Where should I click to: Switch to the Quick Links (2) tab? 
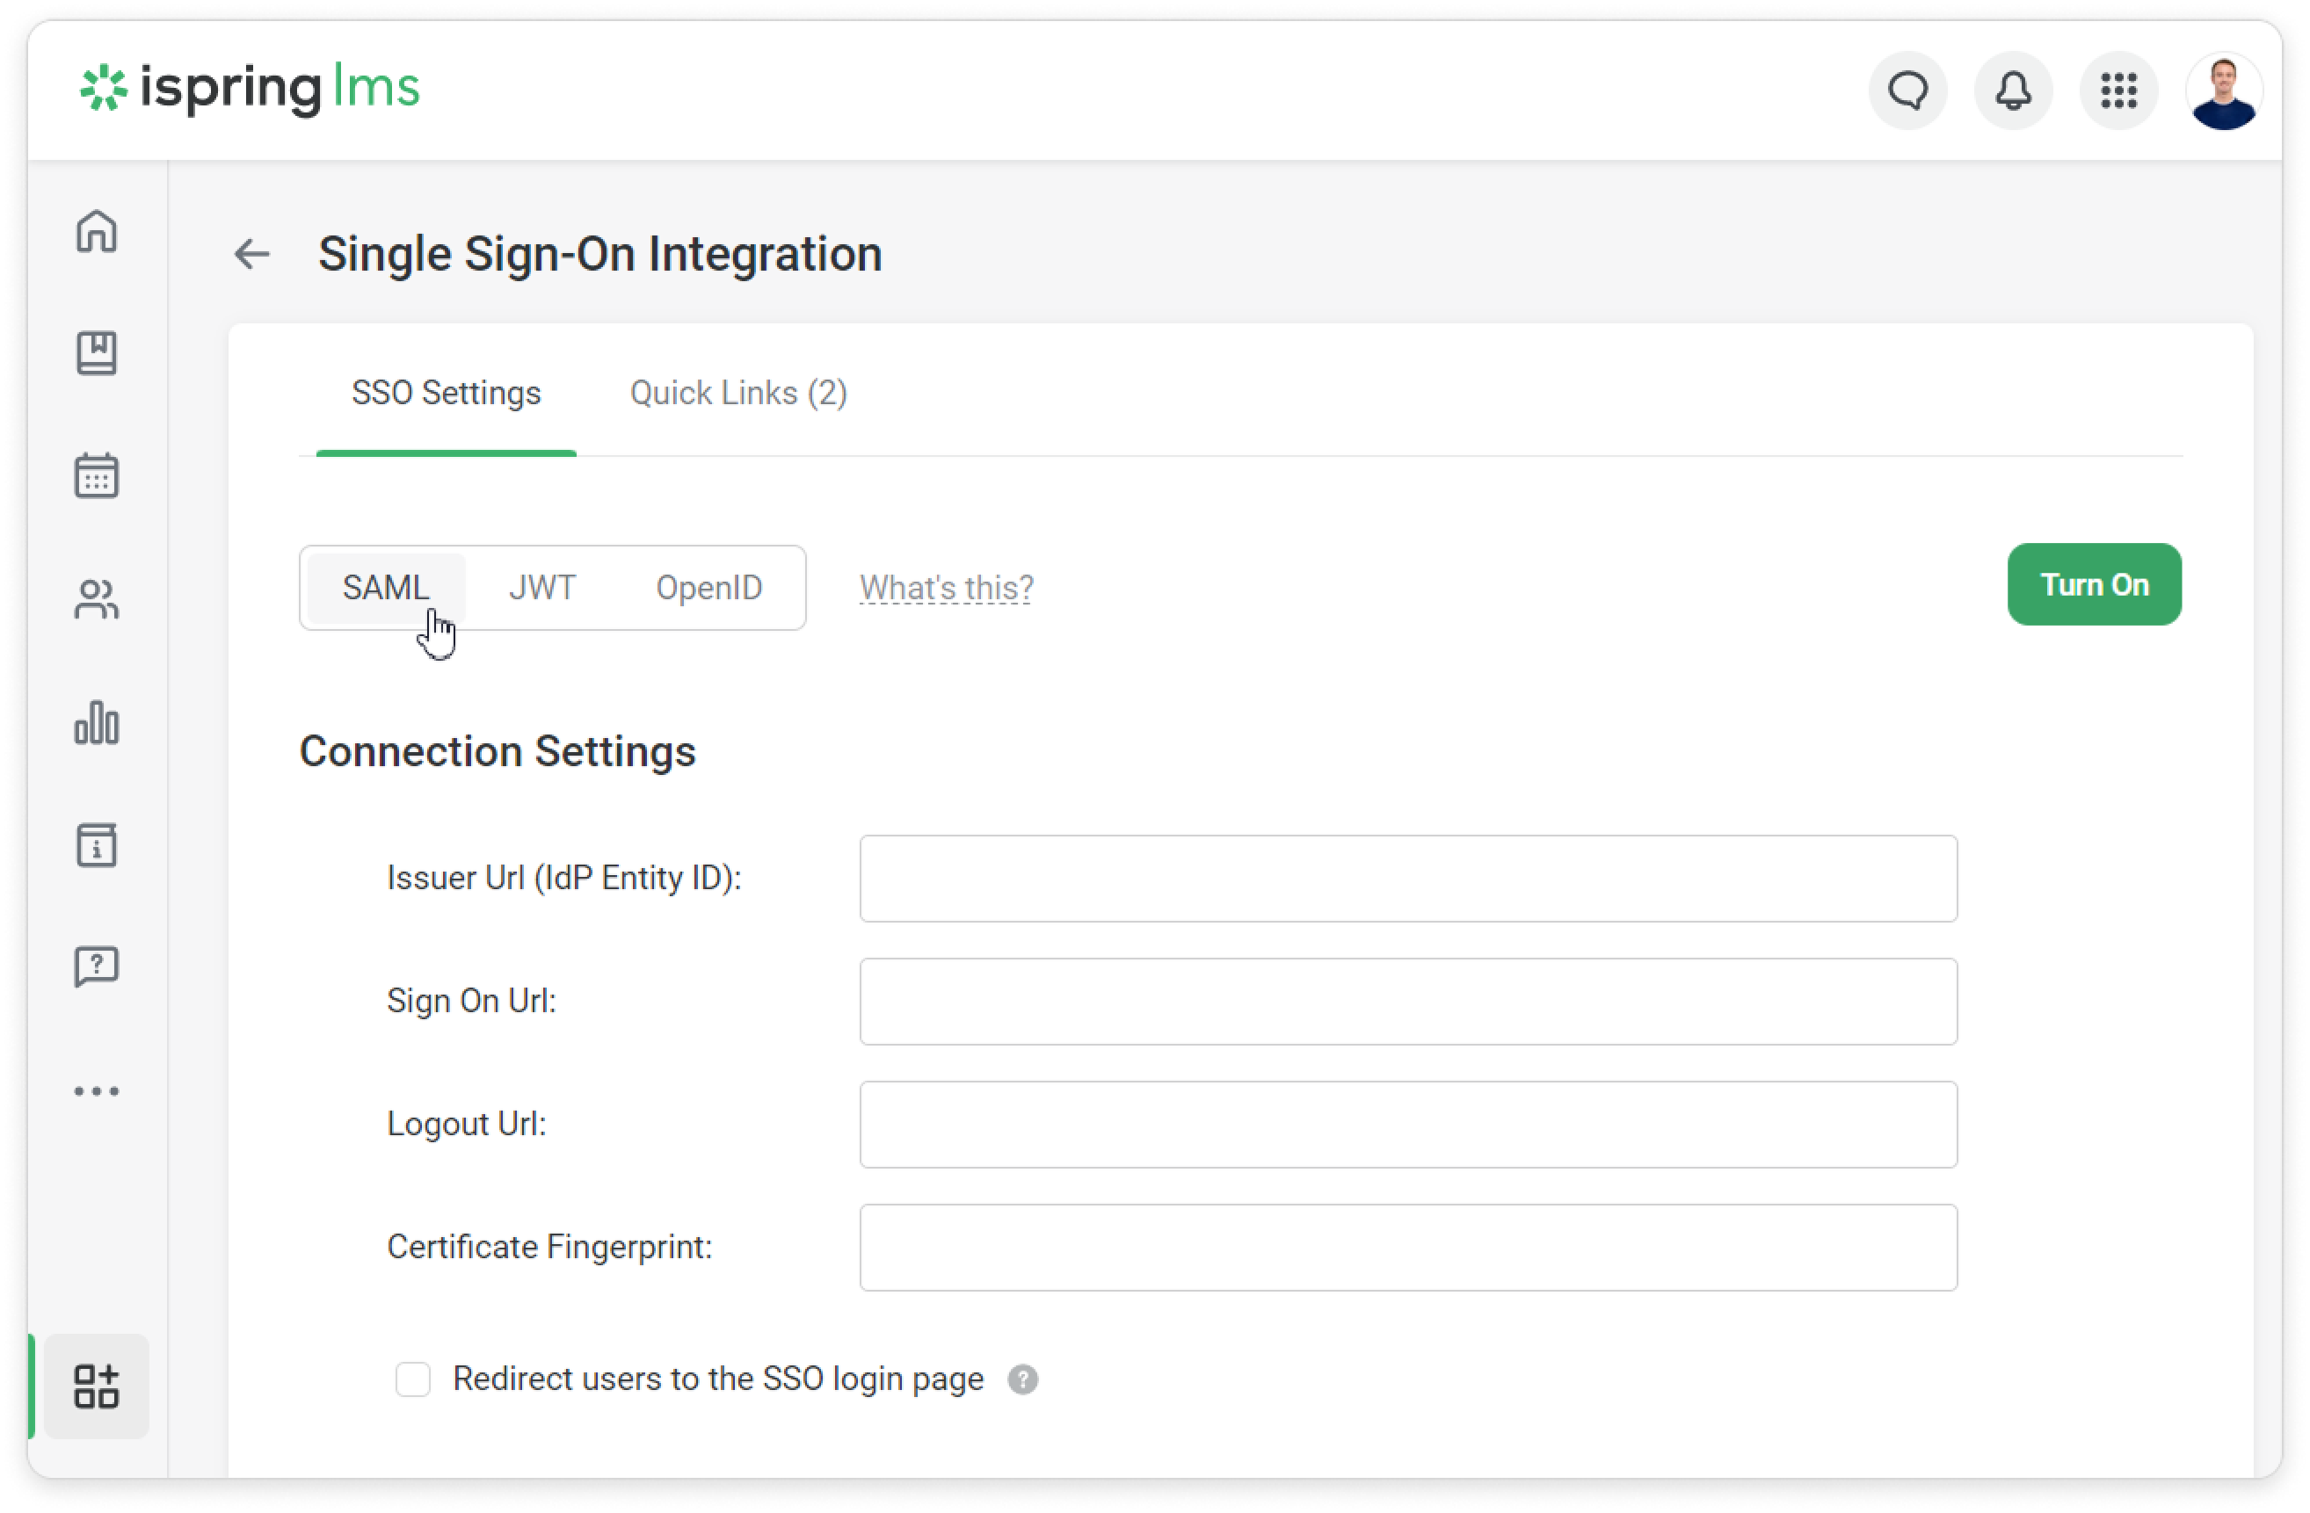point(737,393)
